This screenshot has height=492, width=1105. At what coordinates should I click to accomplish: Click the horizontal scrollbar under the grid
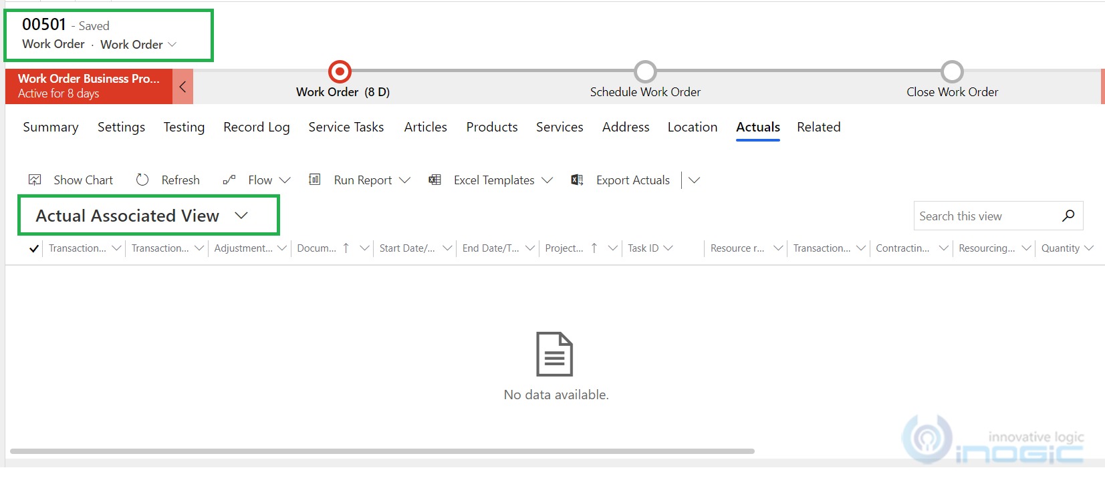[x=382, y=451]
